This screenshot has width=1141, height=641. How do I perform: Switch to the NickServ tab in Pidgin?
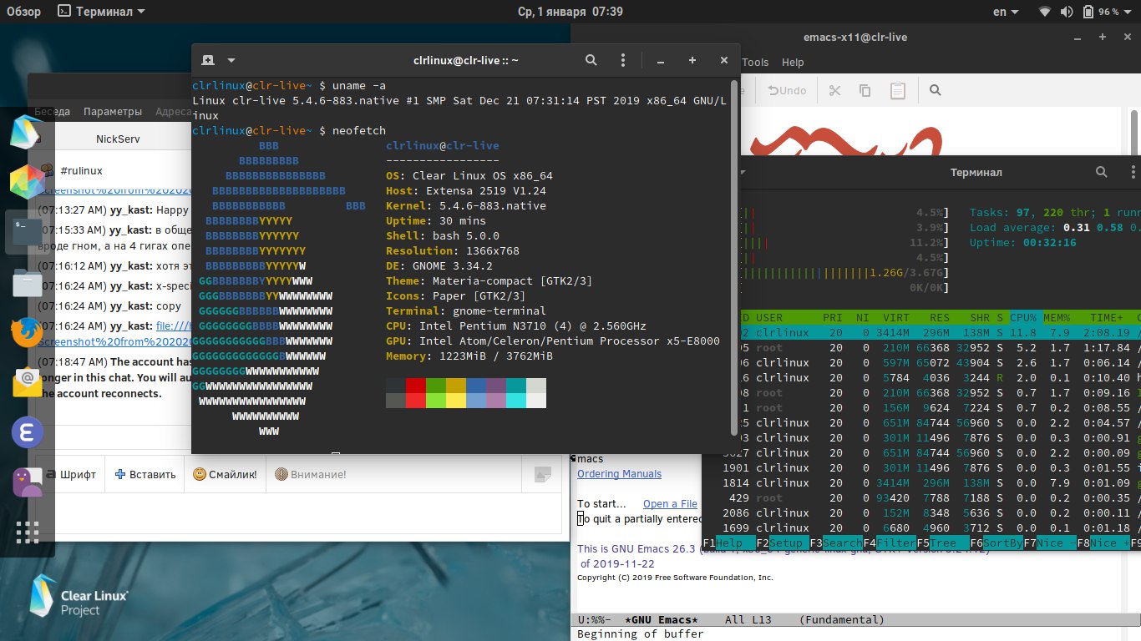[x=119, y=139]
